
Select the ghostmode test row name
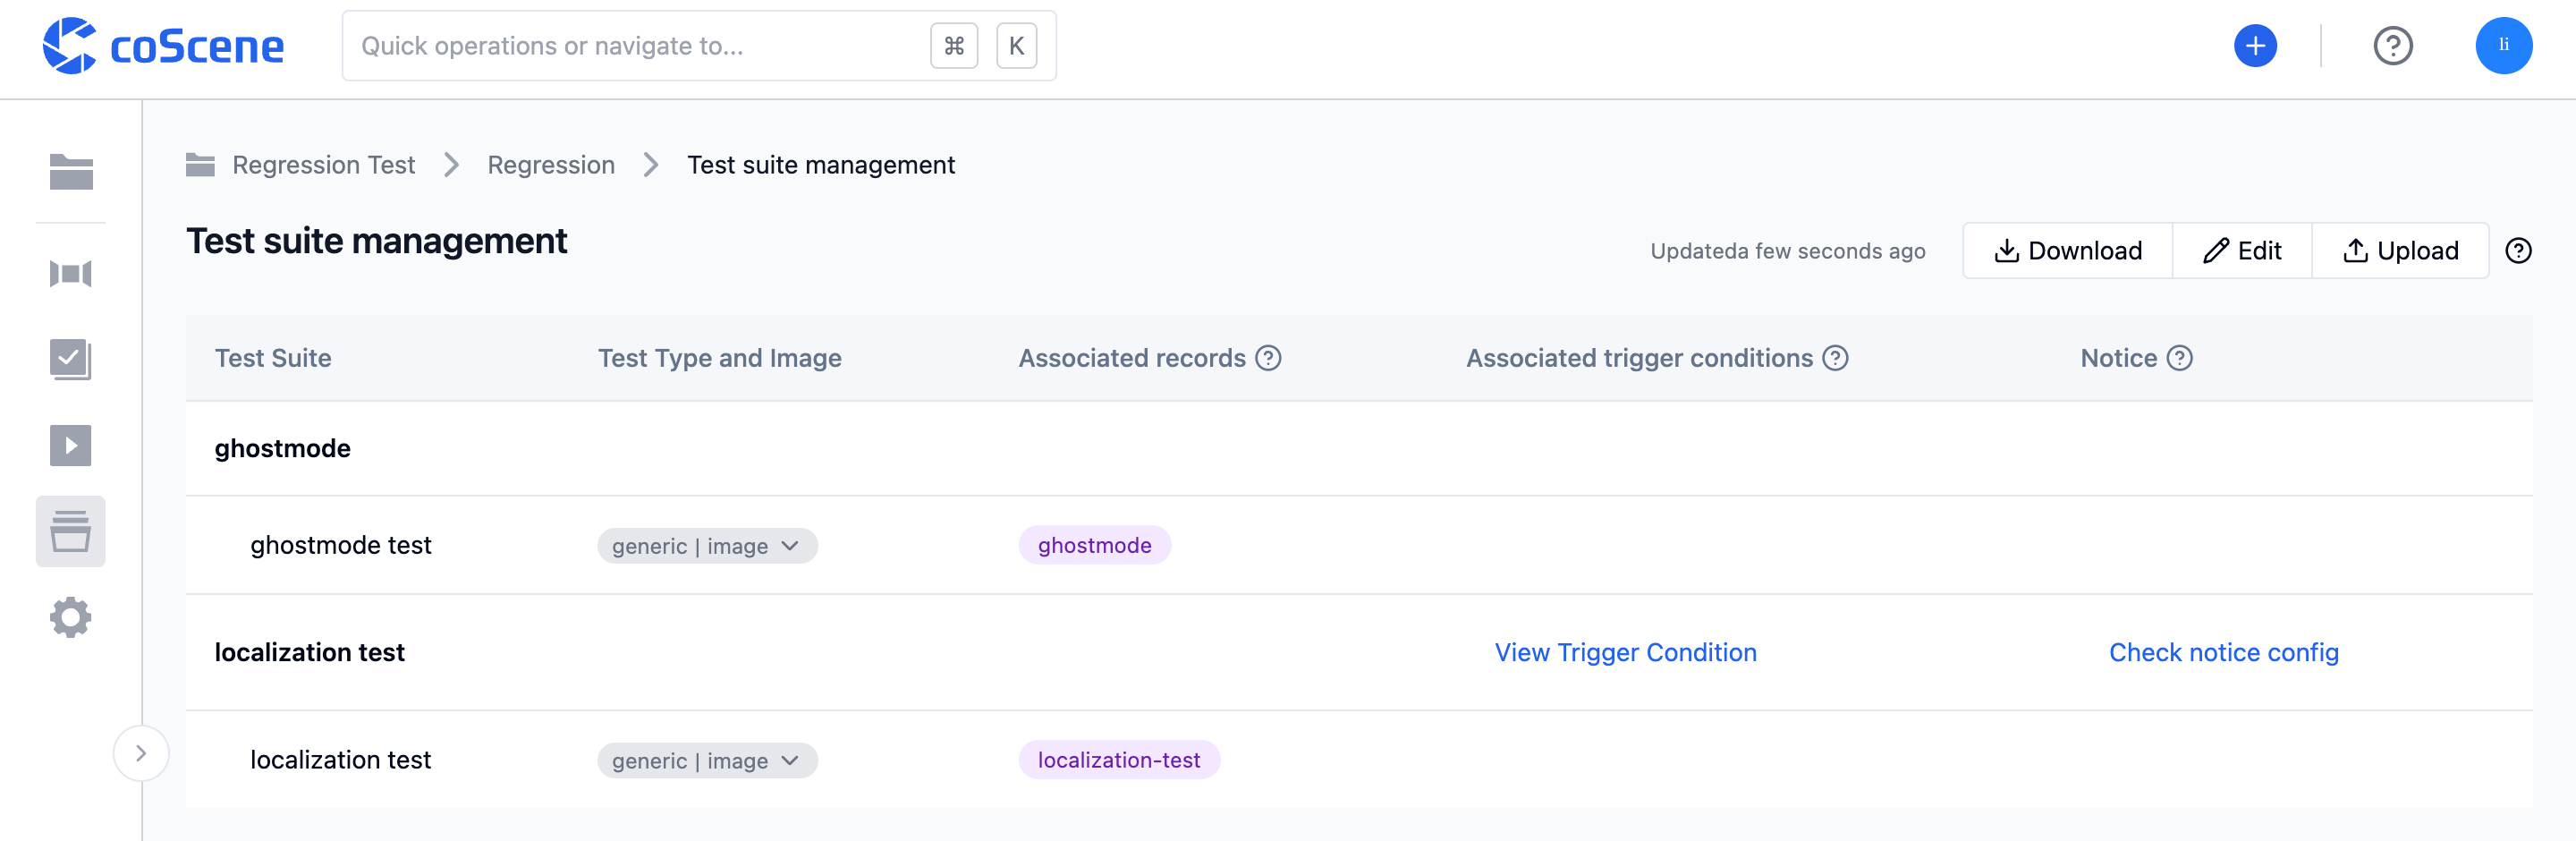point(340,546)
